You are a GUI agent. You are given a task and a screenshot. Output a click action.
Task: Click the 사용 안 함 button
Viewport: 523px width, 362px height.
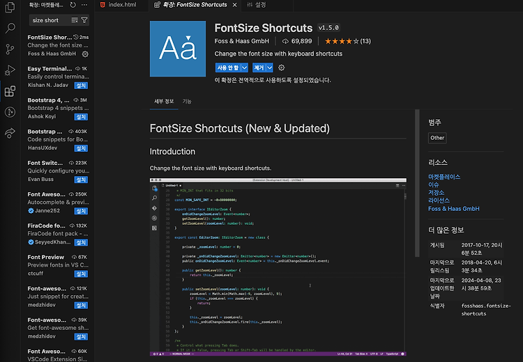click(x=228, y=68)
